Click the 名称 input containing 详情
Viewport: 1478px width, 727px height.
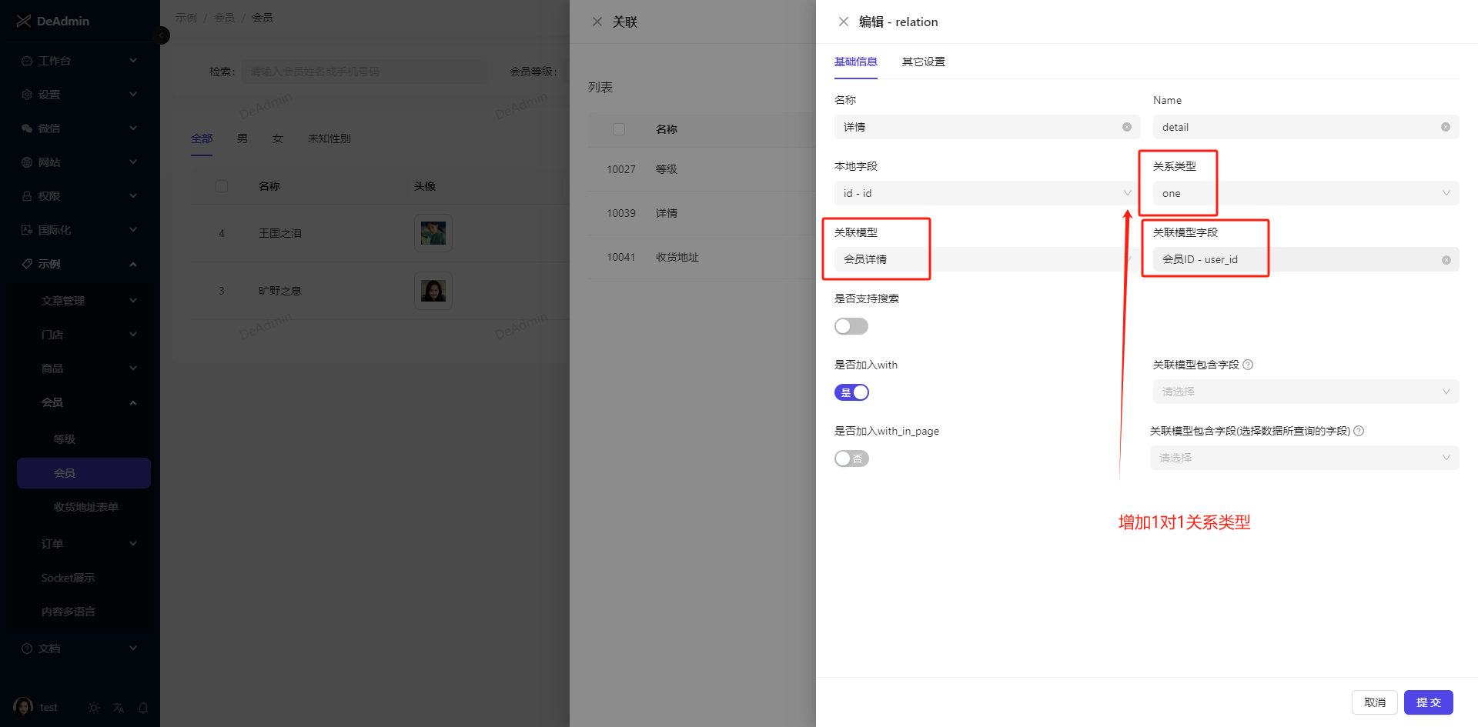[x=988, y=127]
